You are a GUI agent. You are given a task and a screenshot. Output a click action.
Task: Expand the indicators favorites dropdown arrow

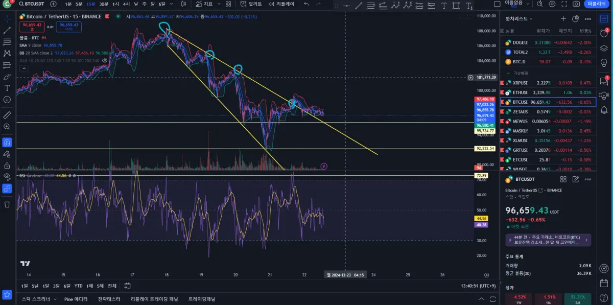click(218, 4)
